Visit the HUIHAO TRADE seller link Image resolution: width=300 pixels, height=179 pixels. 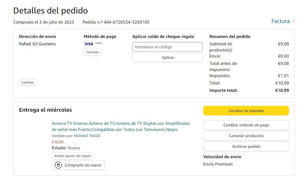87,136
